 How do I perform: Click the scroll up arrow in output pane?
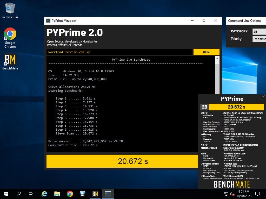(x=217, y=59)
